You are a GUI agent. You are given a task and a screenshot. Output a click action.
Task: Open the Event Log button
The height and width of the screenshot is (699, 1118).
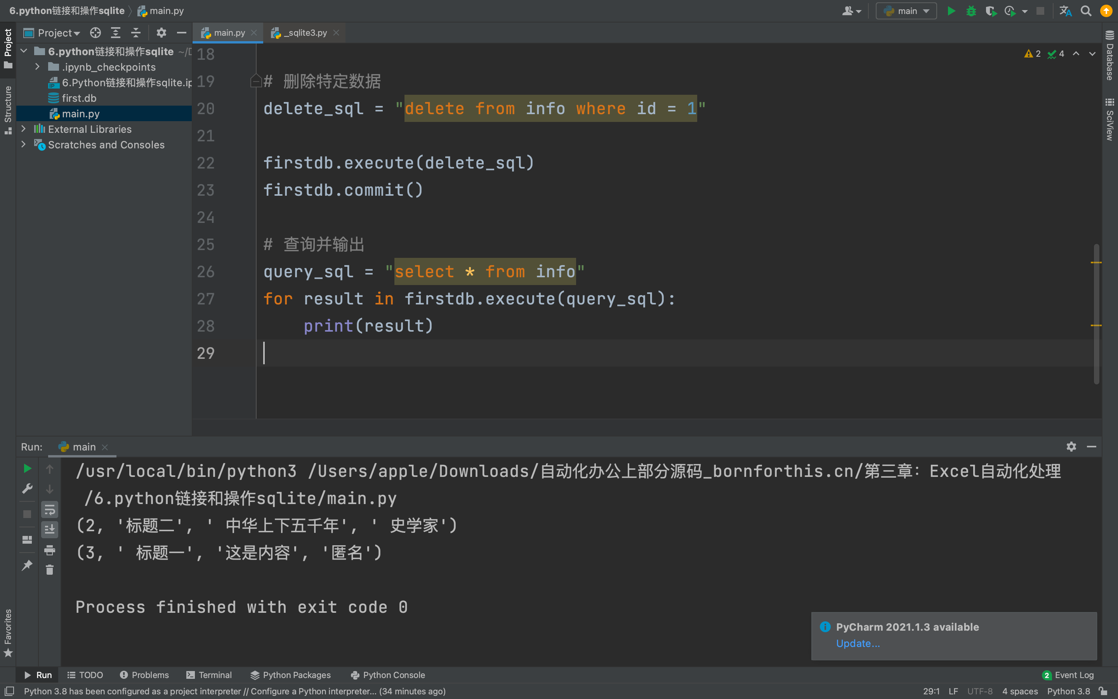(x=1068, y=675)
